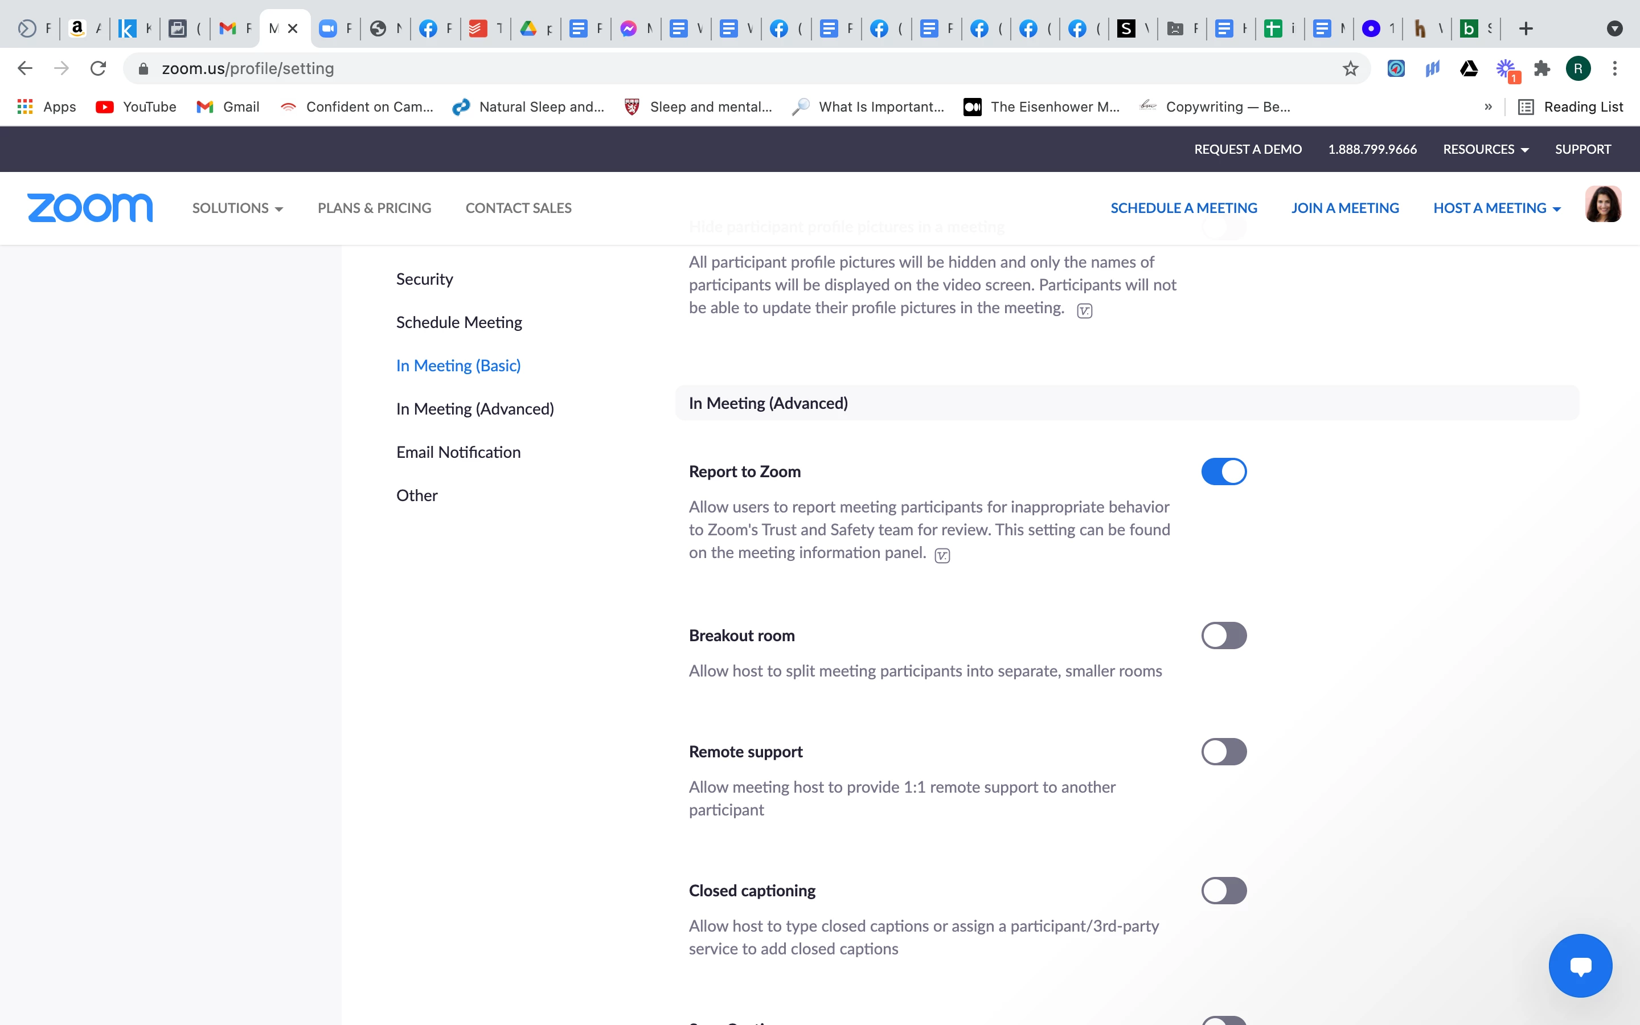
Task: Open the chat support bubble
Action: coord(1580,965)
